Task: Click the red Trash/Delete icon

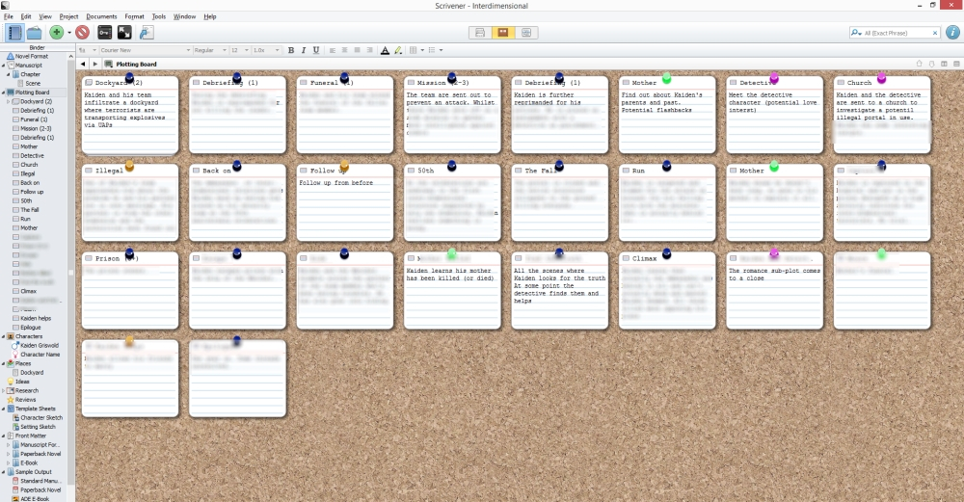Action: pos(83,33)
